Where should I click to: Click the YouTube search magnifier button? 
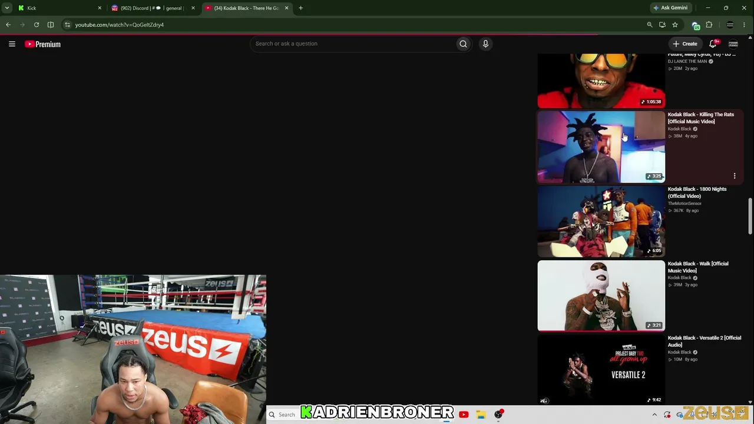click(463, 44)
